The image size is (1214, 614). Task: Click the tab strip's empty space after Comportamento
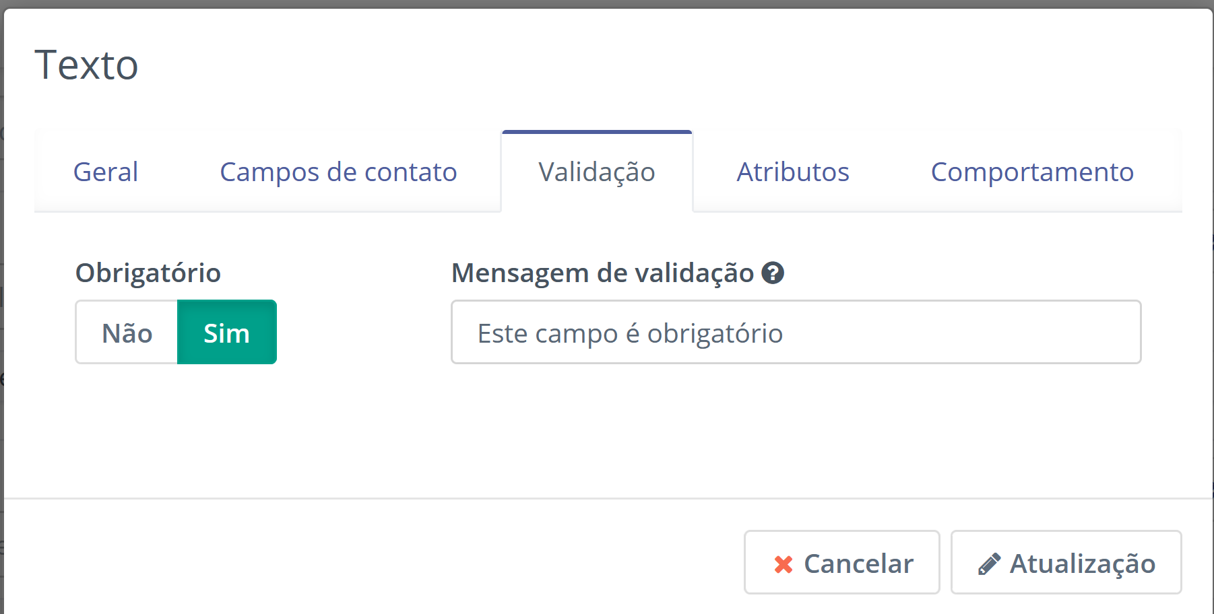[x=1178, y=172]
